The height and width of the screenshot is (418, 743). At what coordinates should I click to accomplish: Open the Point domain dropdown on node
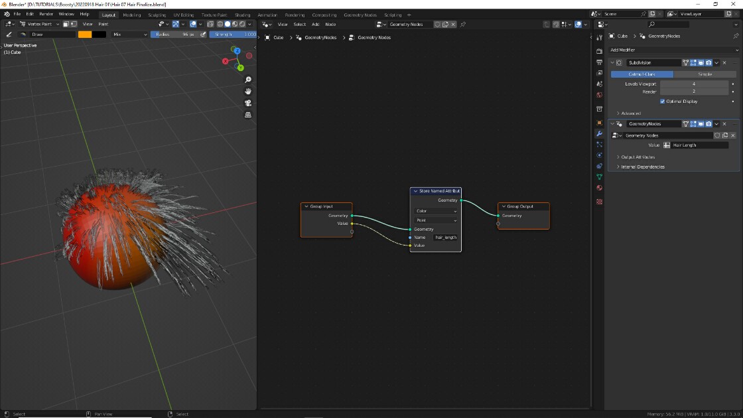click(x=436, y=220)
